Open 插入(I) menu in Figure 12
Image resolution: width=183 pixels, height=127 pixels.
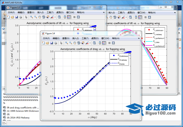40,12
